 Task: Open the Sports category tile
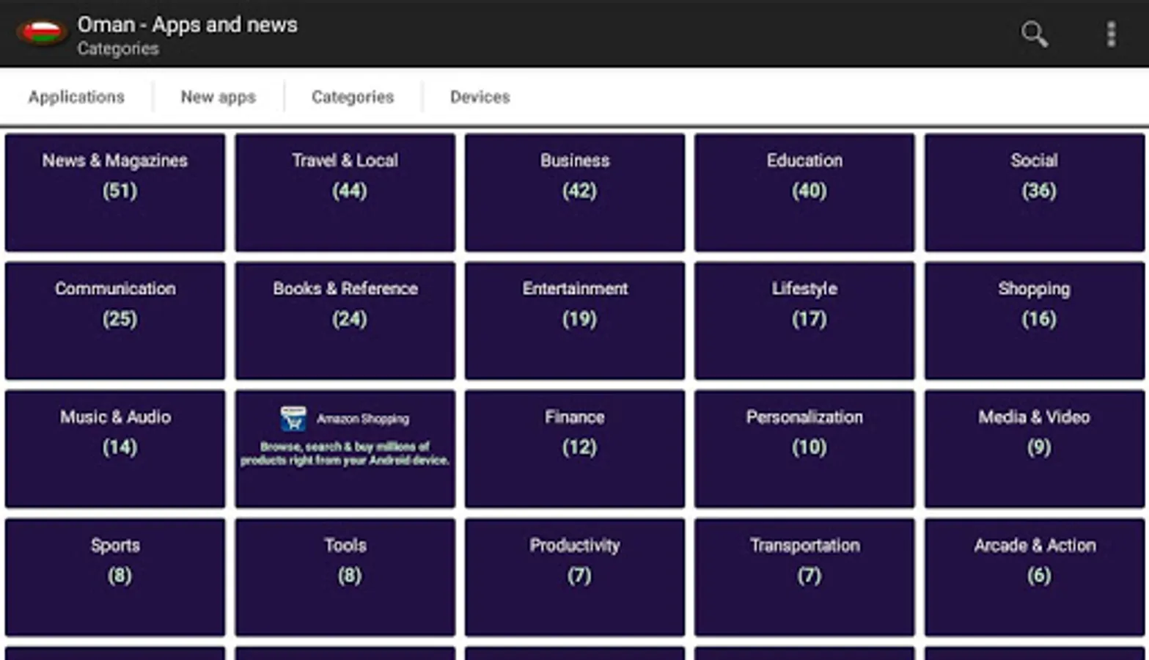coord(115,577)
